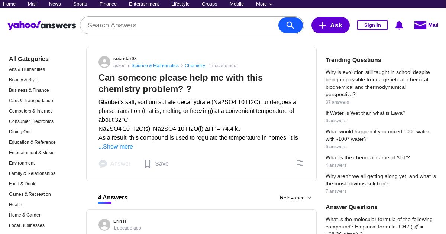Open Finance in the top navigation
Viewport: 446px width, 234px height.
108,4
